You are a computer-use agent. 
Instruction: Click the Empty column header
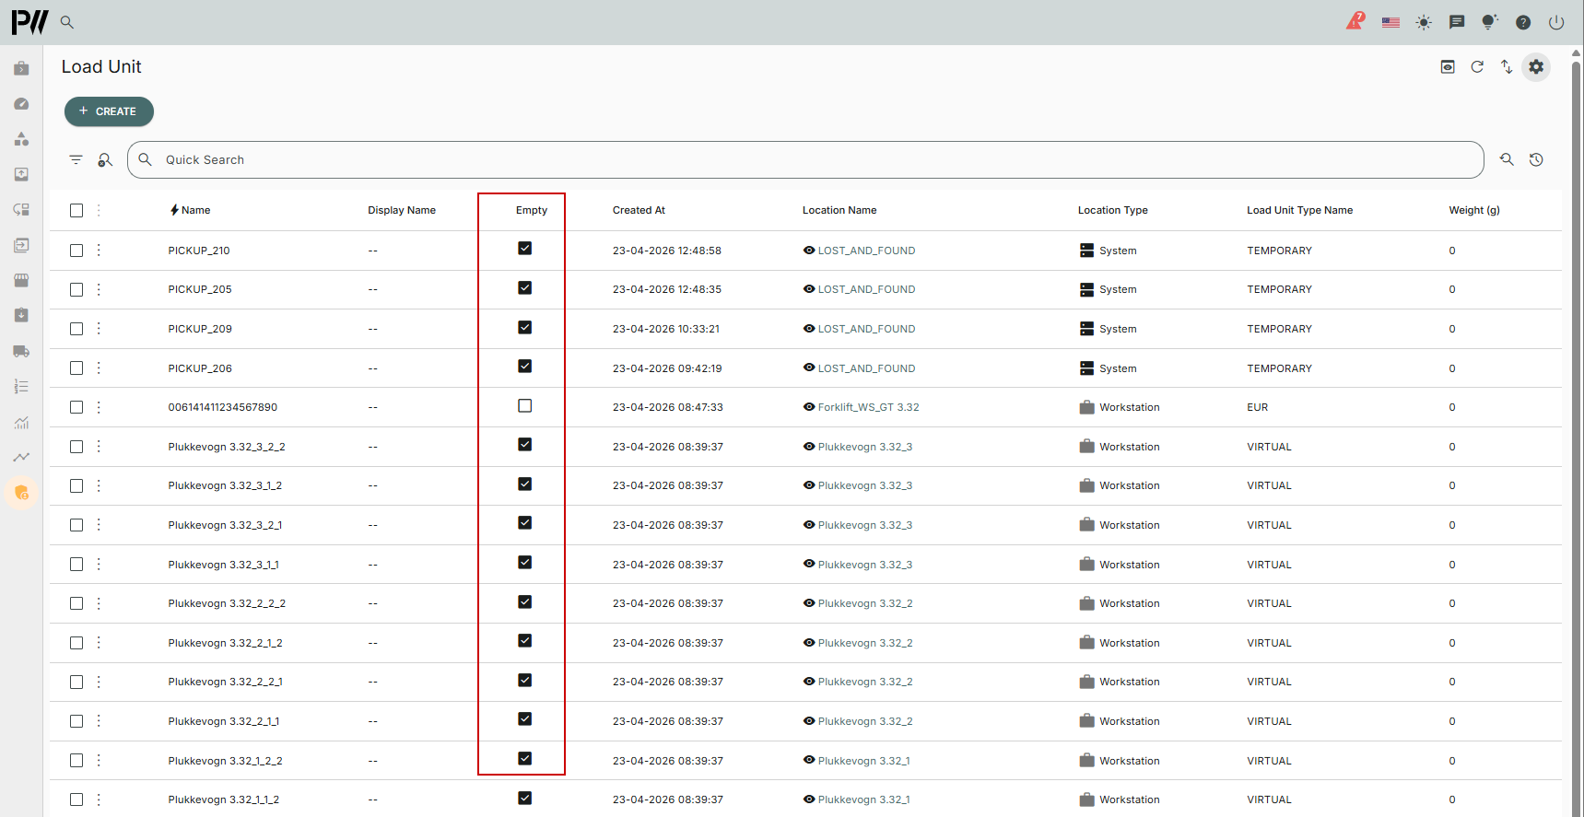tap(532, 210)
